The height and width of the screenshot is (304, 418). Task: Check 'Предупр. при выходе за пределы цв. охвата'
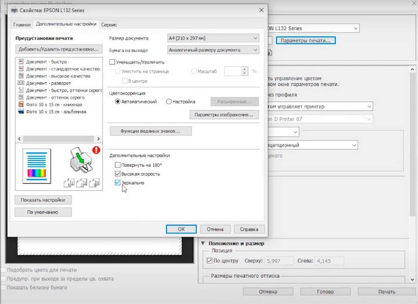[3, 279]
